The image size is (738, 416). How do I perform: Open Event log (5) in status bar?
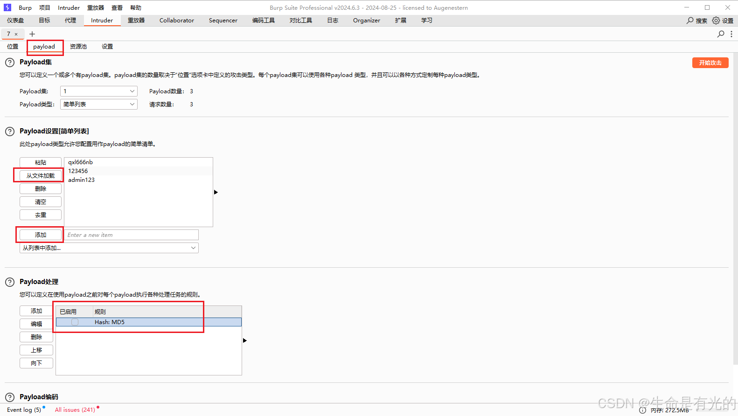tap(24, 410)
